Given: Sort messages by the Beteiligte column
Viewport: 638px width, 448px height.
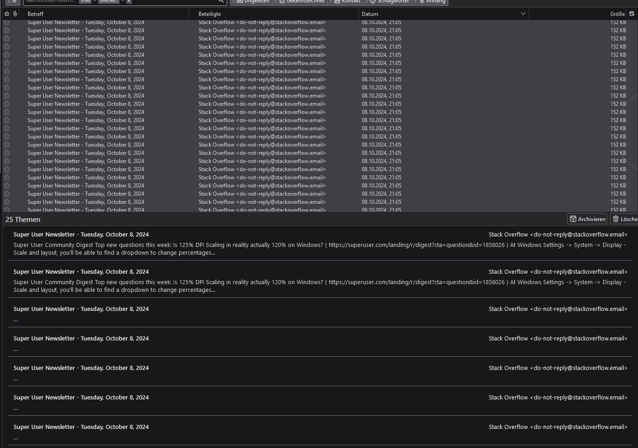Looking at the screenshot, I should (274, 14).
